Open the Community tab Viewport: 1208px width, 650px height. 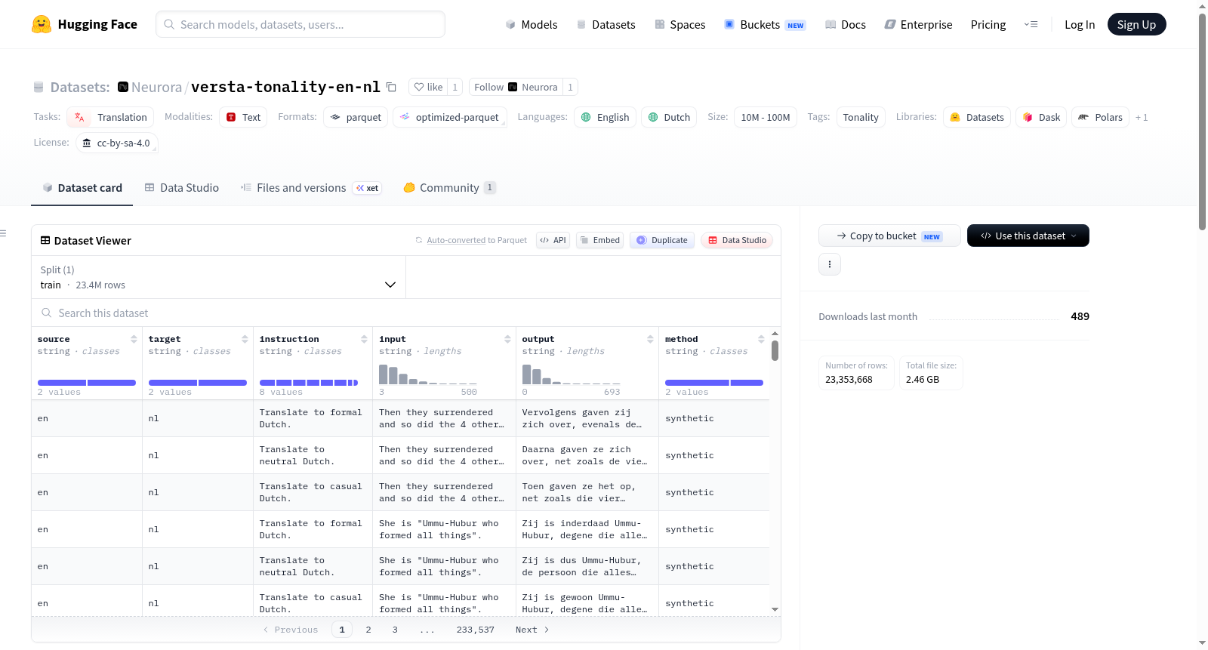point(449,187)
